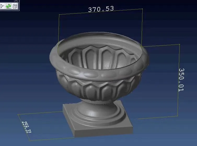The image size is (197, 146).
Task: Select the 370.53 width dimension label
Action: 101,9
